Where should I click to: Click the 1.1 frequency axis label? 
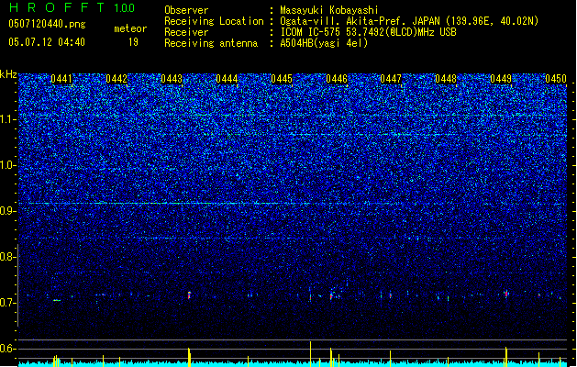7,119
